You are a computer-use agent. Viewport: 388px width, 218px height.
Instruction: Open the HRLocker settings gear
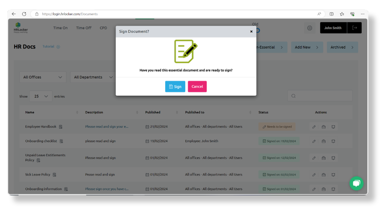pos(309,28)
